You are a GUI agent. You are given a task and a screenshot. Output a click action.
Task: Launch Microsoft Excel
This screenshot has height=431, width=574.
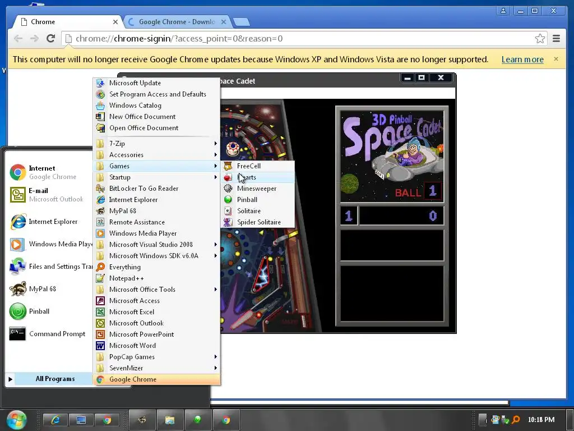tap(157, 312)
